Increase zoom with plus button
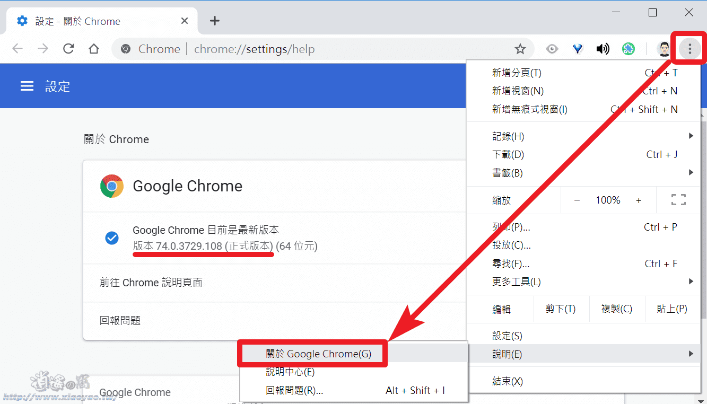This screenshot has height=404, width=707. point(639,200)
